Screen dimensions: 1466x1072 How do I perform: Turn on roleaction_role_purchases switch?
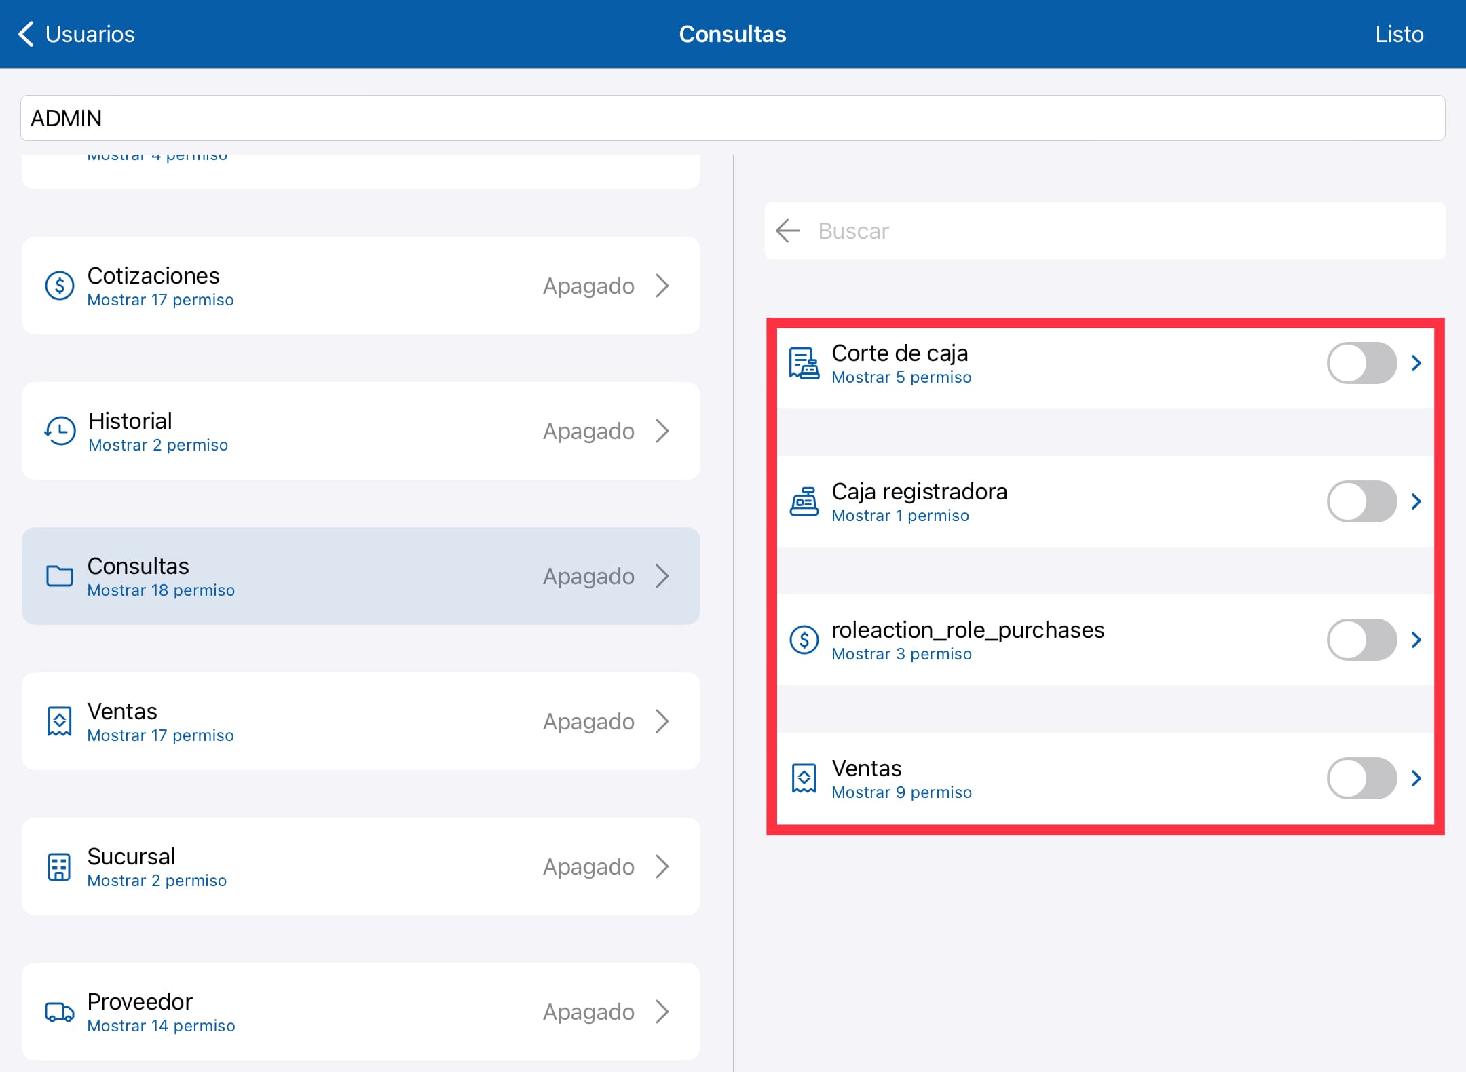[x=1362, y=640]
